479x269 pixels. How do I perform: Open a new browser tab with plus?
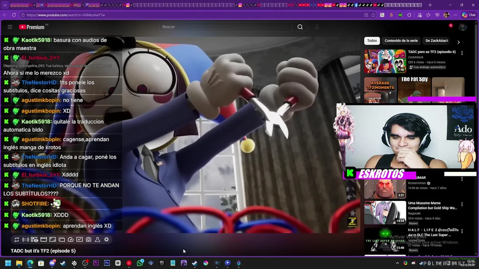tap(430, 5)
